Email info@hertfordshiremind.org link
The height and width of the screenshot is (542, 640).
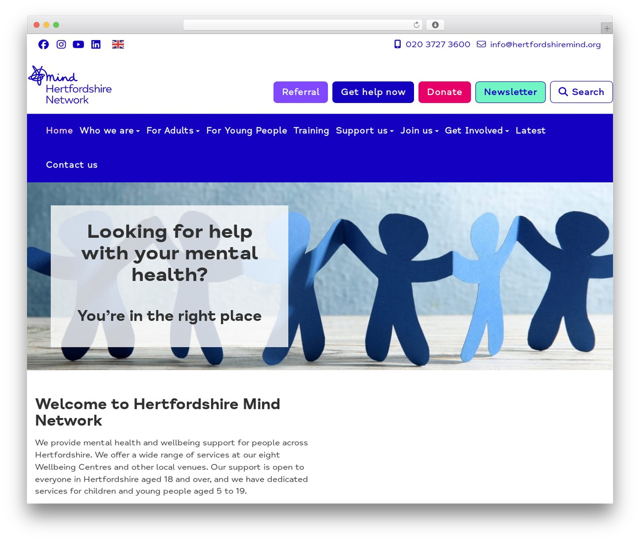(545, 44)
